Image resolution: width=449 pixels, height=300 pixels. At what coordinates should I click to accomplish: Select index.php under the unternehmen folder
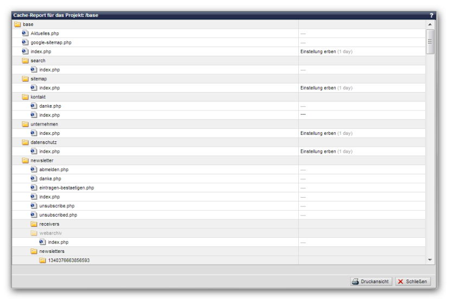pyautogui.click(x=49, y=133)
